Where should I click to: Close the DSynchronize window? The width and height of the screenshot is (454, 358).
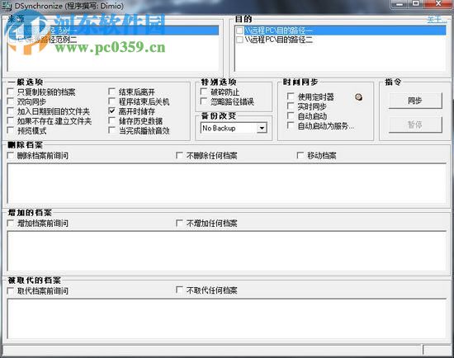click(438, 4)
